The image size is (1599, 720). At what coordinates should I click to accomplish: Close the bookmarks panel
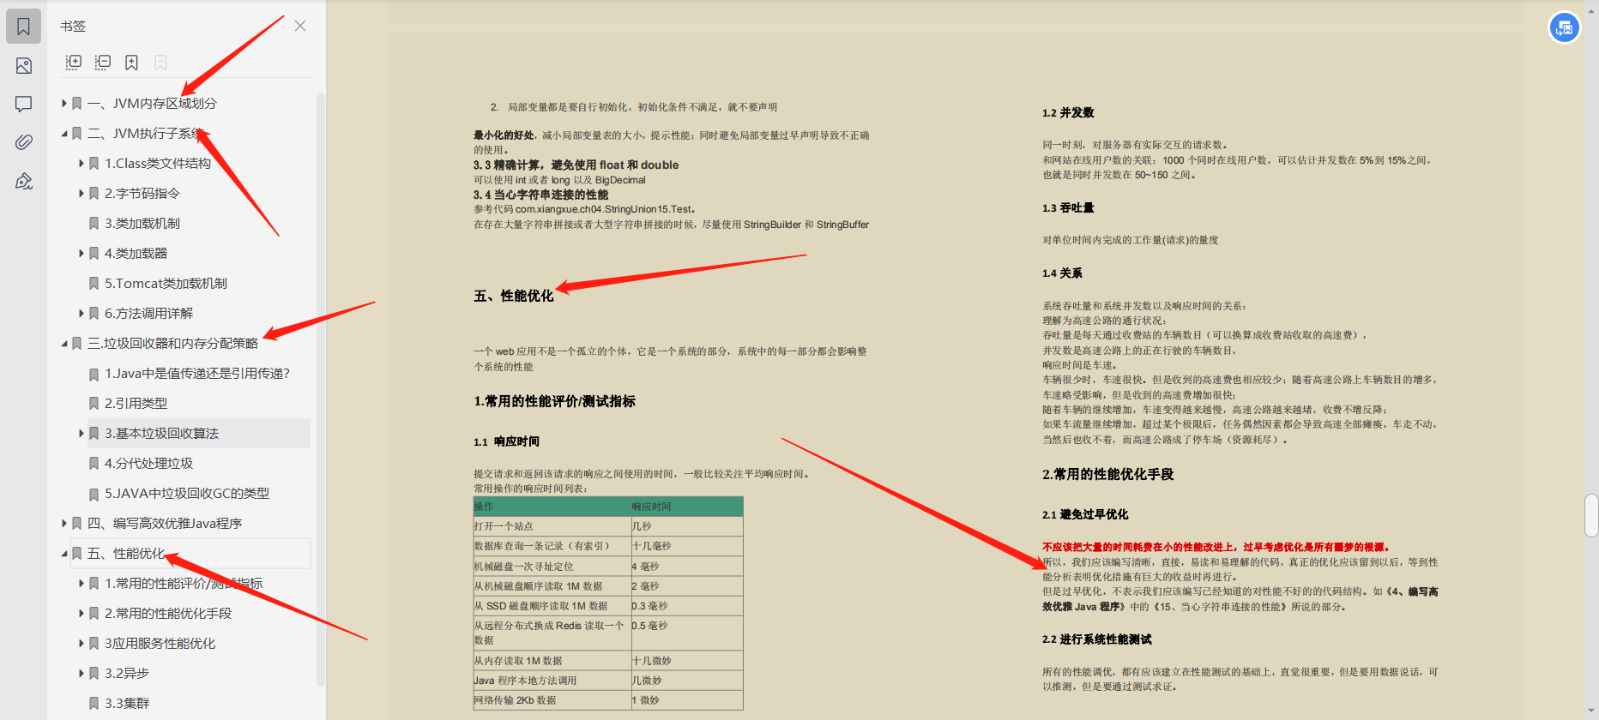pyautogui.click(x=300, y=26)
